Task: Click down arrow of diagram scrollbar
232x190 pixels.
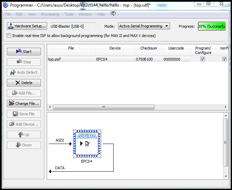Action: click(226, 176)
